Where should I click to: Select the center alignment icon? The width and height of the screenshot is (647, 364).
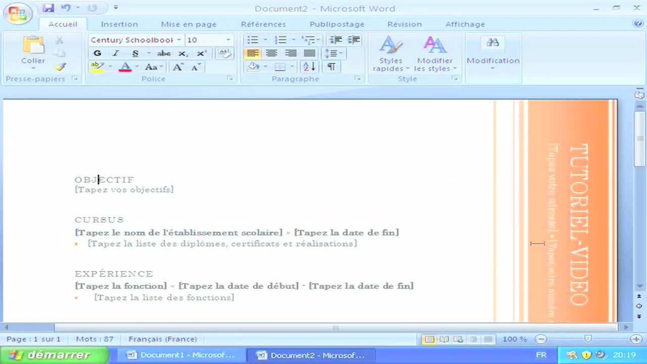pos(271,53)
